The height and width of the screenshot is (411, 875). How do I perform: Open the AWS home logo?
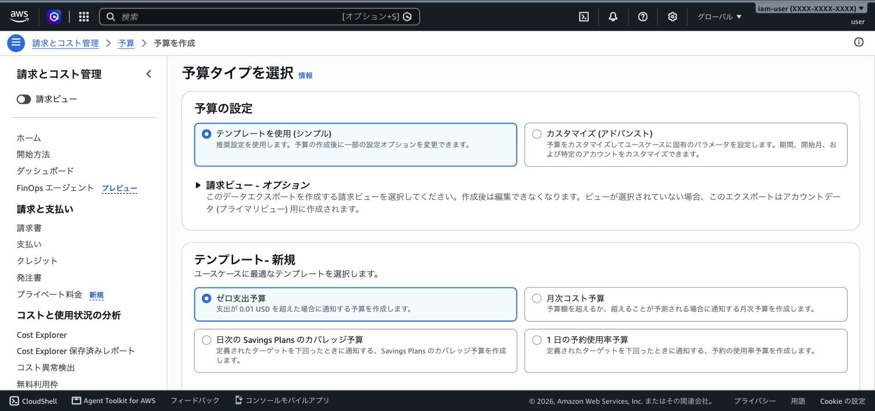point(20,17)
